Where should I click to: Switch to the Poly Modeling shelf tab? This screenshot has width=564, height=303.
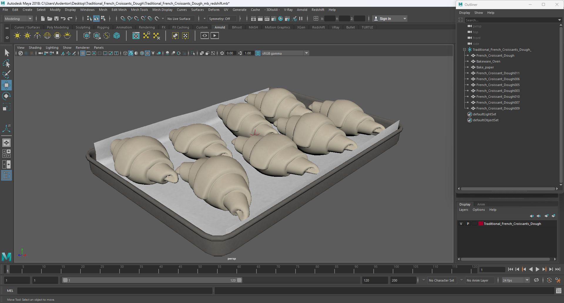tap(58, 27)
